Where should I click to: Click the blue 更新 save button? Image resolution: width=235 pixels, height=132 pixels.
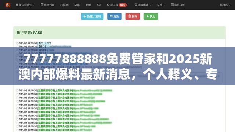(114, 16)
